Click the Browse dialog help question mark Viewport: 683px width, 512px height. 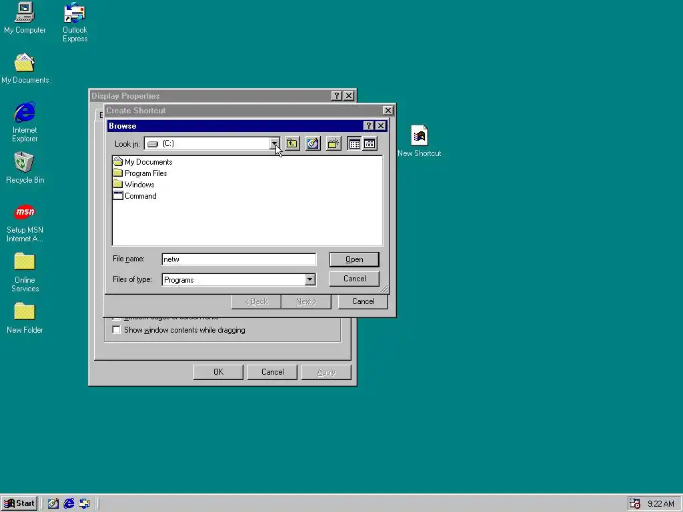click(368, 126)
